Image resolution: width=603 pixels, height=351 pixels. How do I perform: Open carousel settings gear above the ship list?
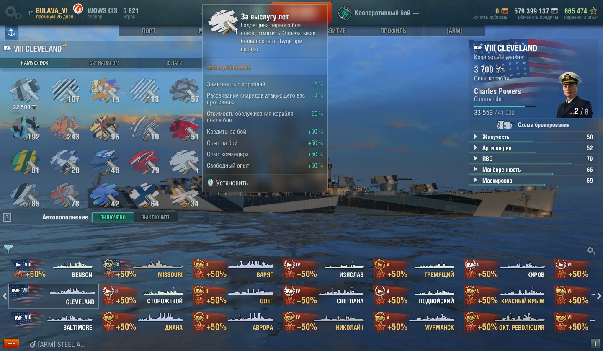(x=591, y=250)
